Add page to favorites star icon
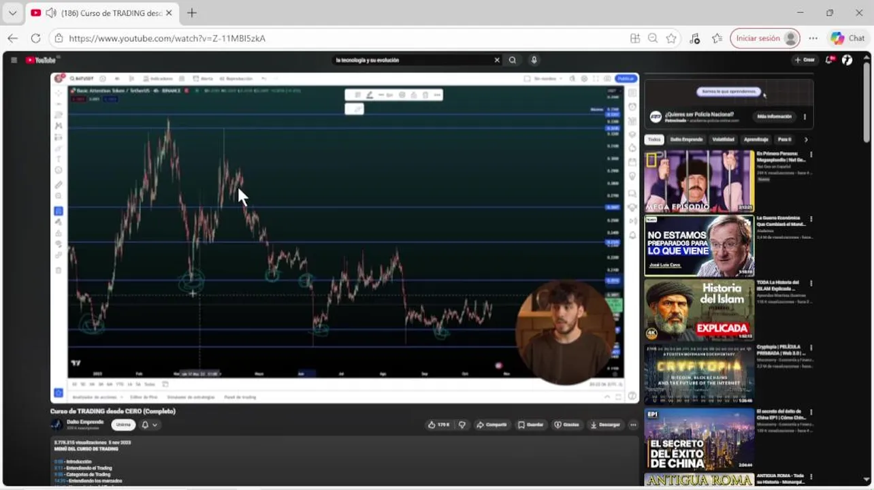 (671, 39)
